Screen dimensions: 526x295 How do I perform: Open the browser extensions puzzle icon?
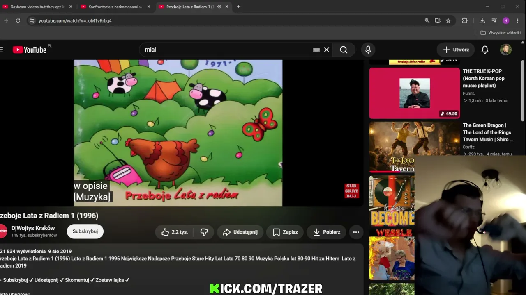(x=465, y=20)
